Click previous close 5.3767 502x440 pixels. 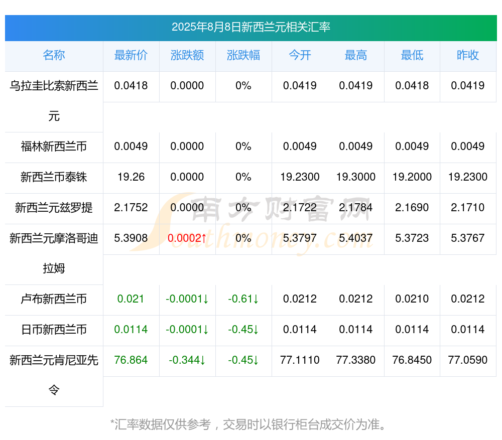click(468, 238)
